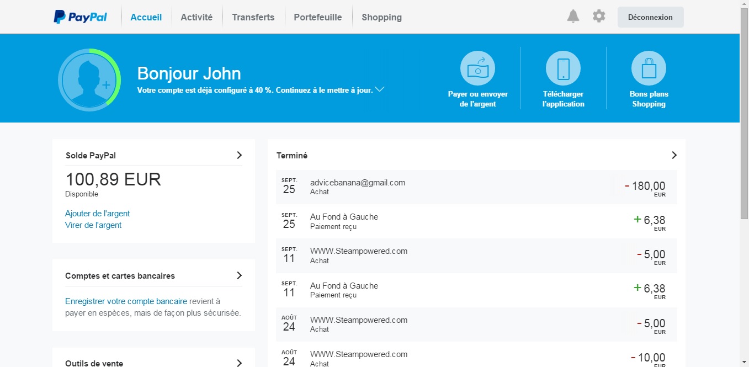Open the Terminé transactions arrow

click(x=674, y=155)
